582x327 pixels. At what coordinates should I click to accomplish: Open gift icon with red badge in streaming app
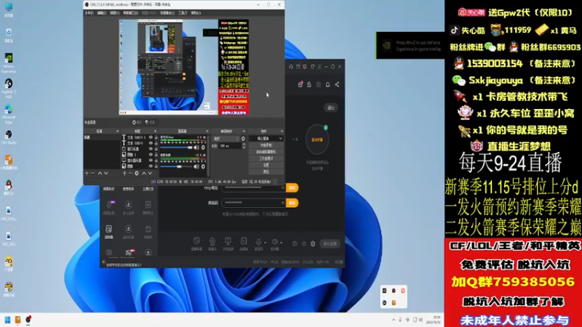click(300, 84)
